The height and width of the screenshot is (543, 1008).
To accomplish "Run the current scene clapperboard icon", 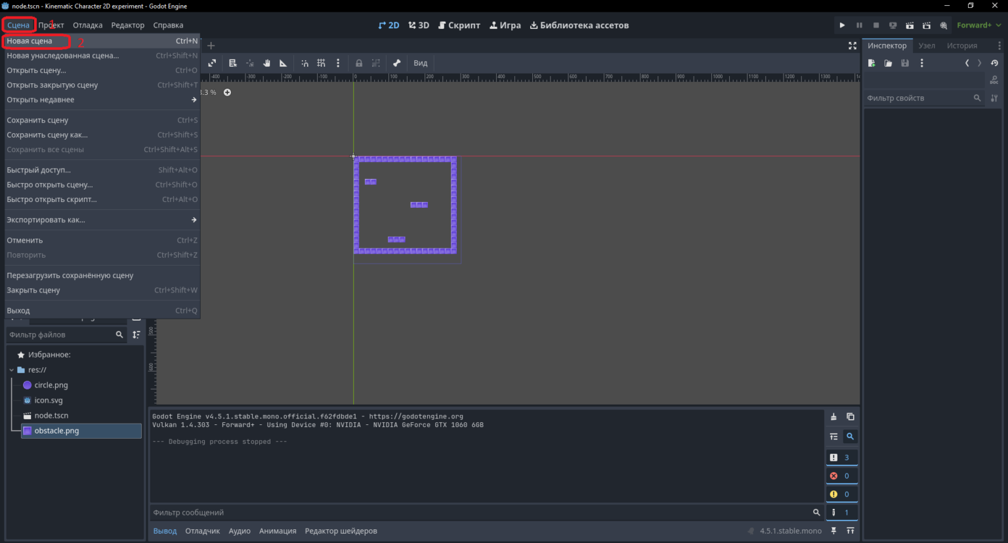I will (x=910, y=26).
